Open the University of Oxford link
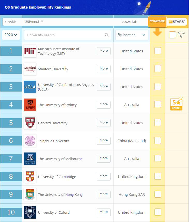The height and width of the screenshot is (222, 189). point(54,212)
